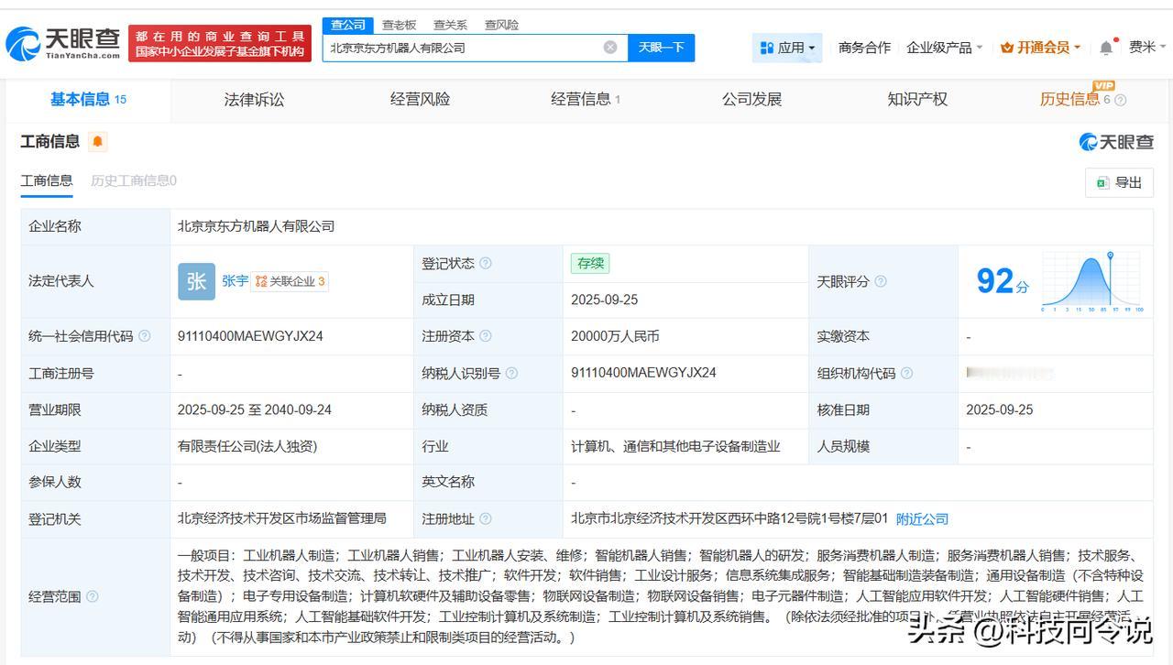The image size is (1173, 665).
Task: Open the 知识产权 tab
Action: pos(916,100)
